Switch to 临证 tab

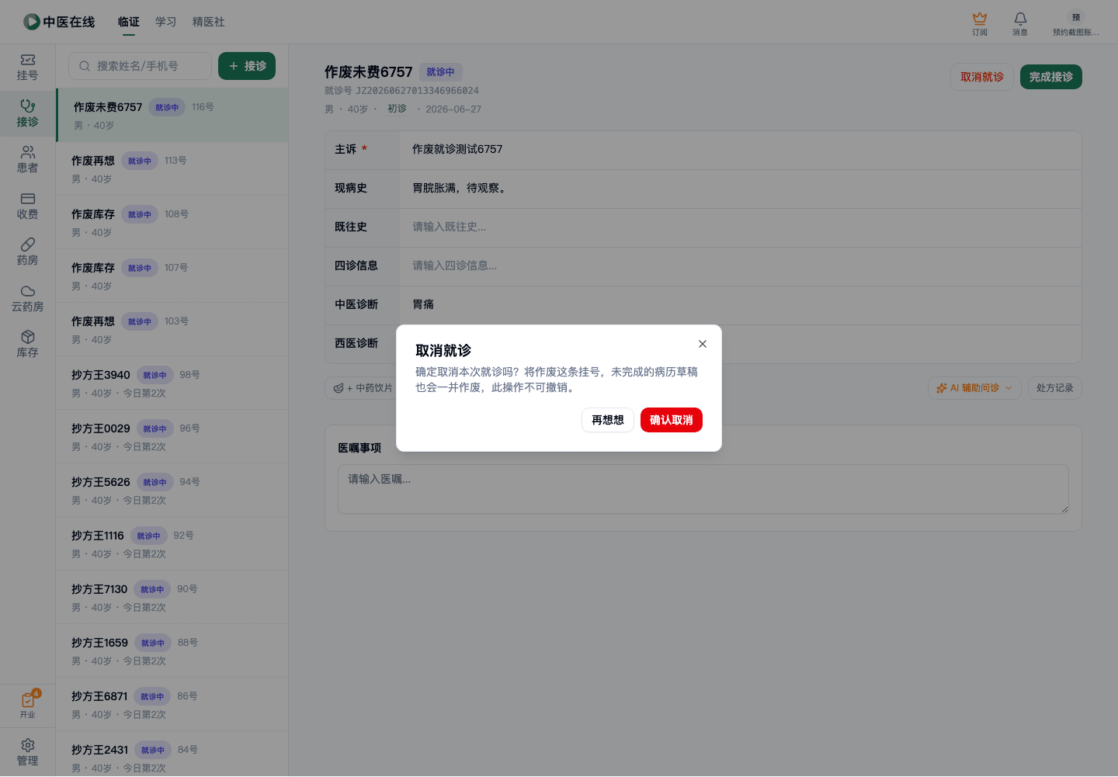(x=129, y=22)
